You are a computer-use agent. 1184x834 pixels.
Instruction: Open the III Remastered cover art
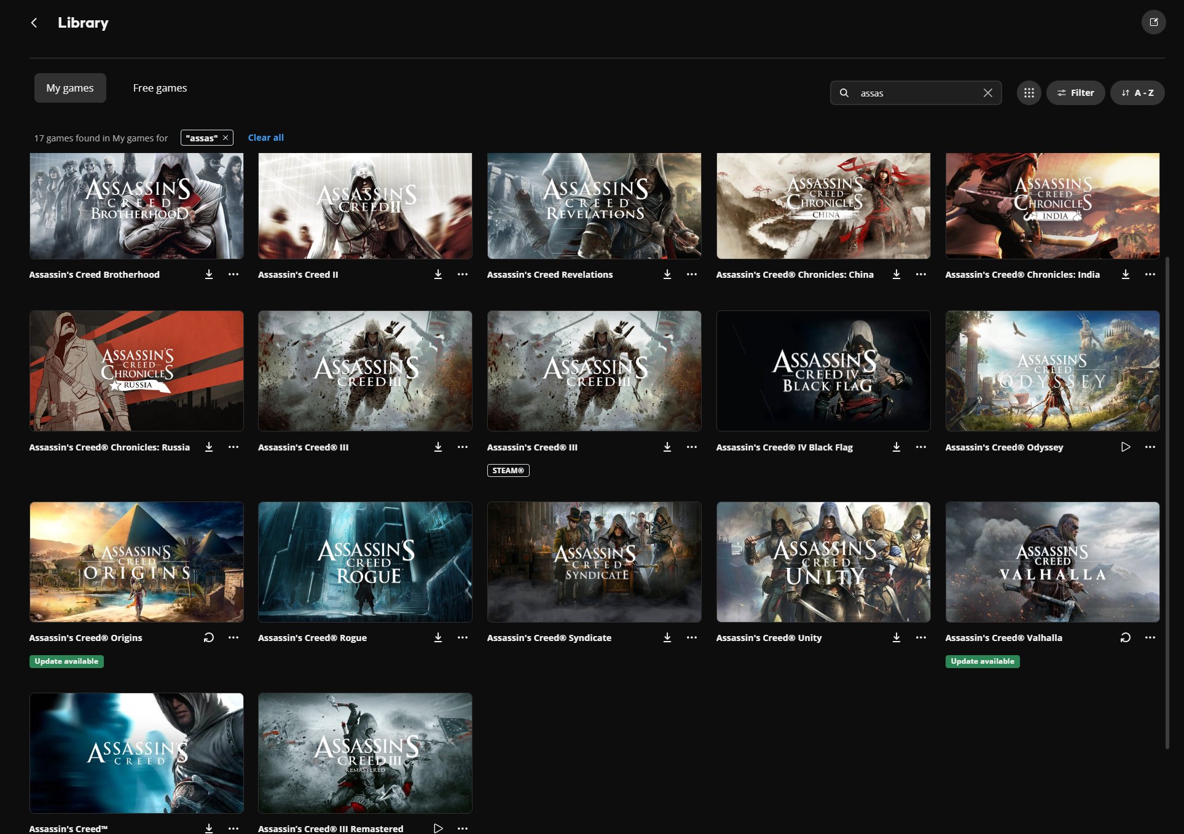click(x=365, y=753)
